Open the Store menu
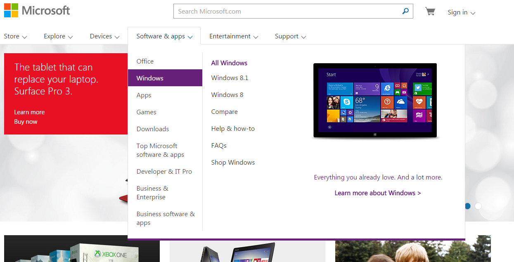514x262 pixels. coord(16,36)
